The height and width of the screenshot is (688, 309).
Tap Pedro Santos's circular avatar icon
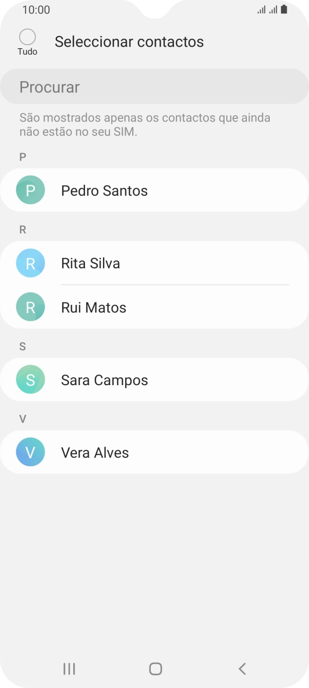pos(30,190)
